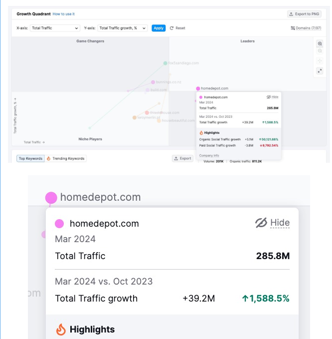Click the pink swatch in enlarged tooltip
Viewport: 332px width, 339px height.
(59, 224)
